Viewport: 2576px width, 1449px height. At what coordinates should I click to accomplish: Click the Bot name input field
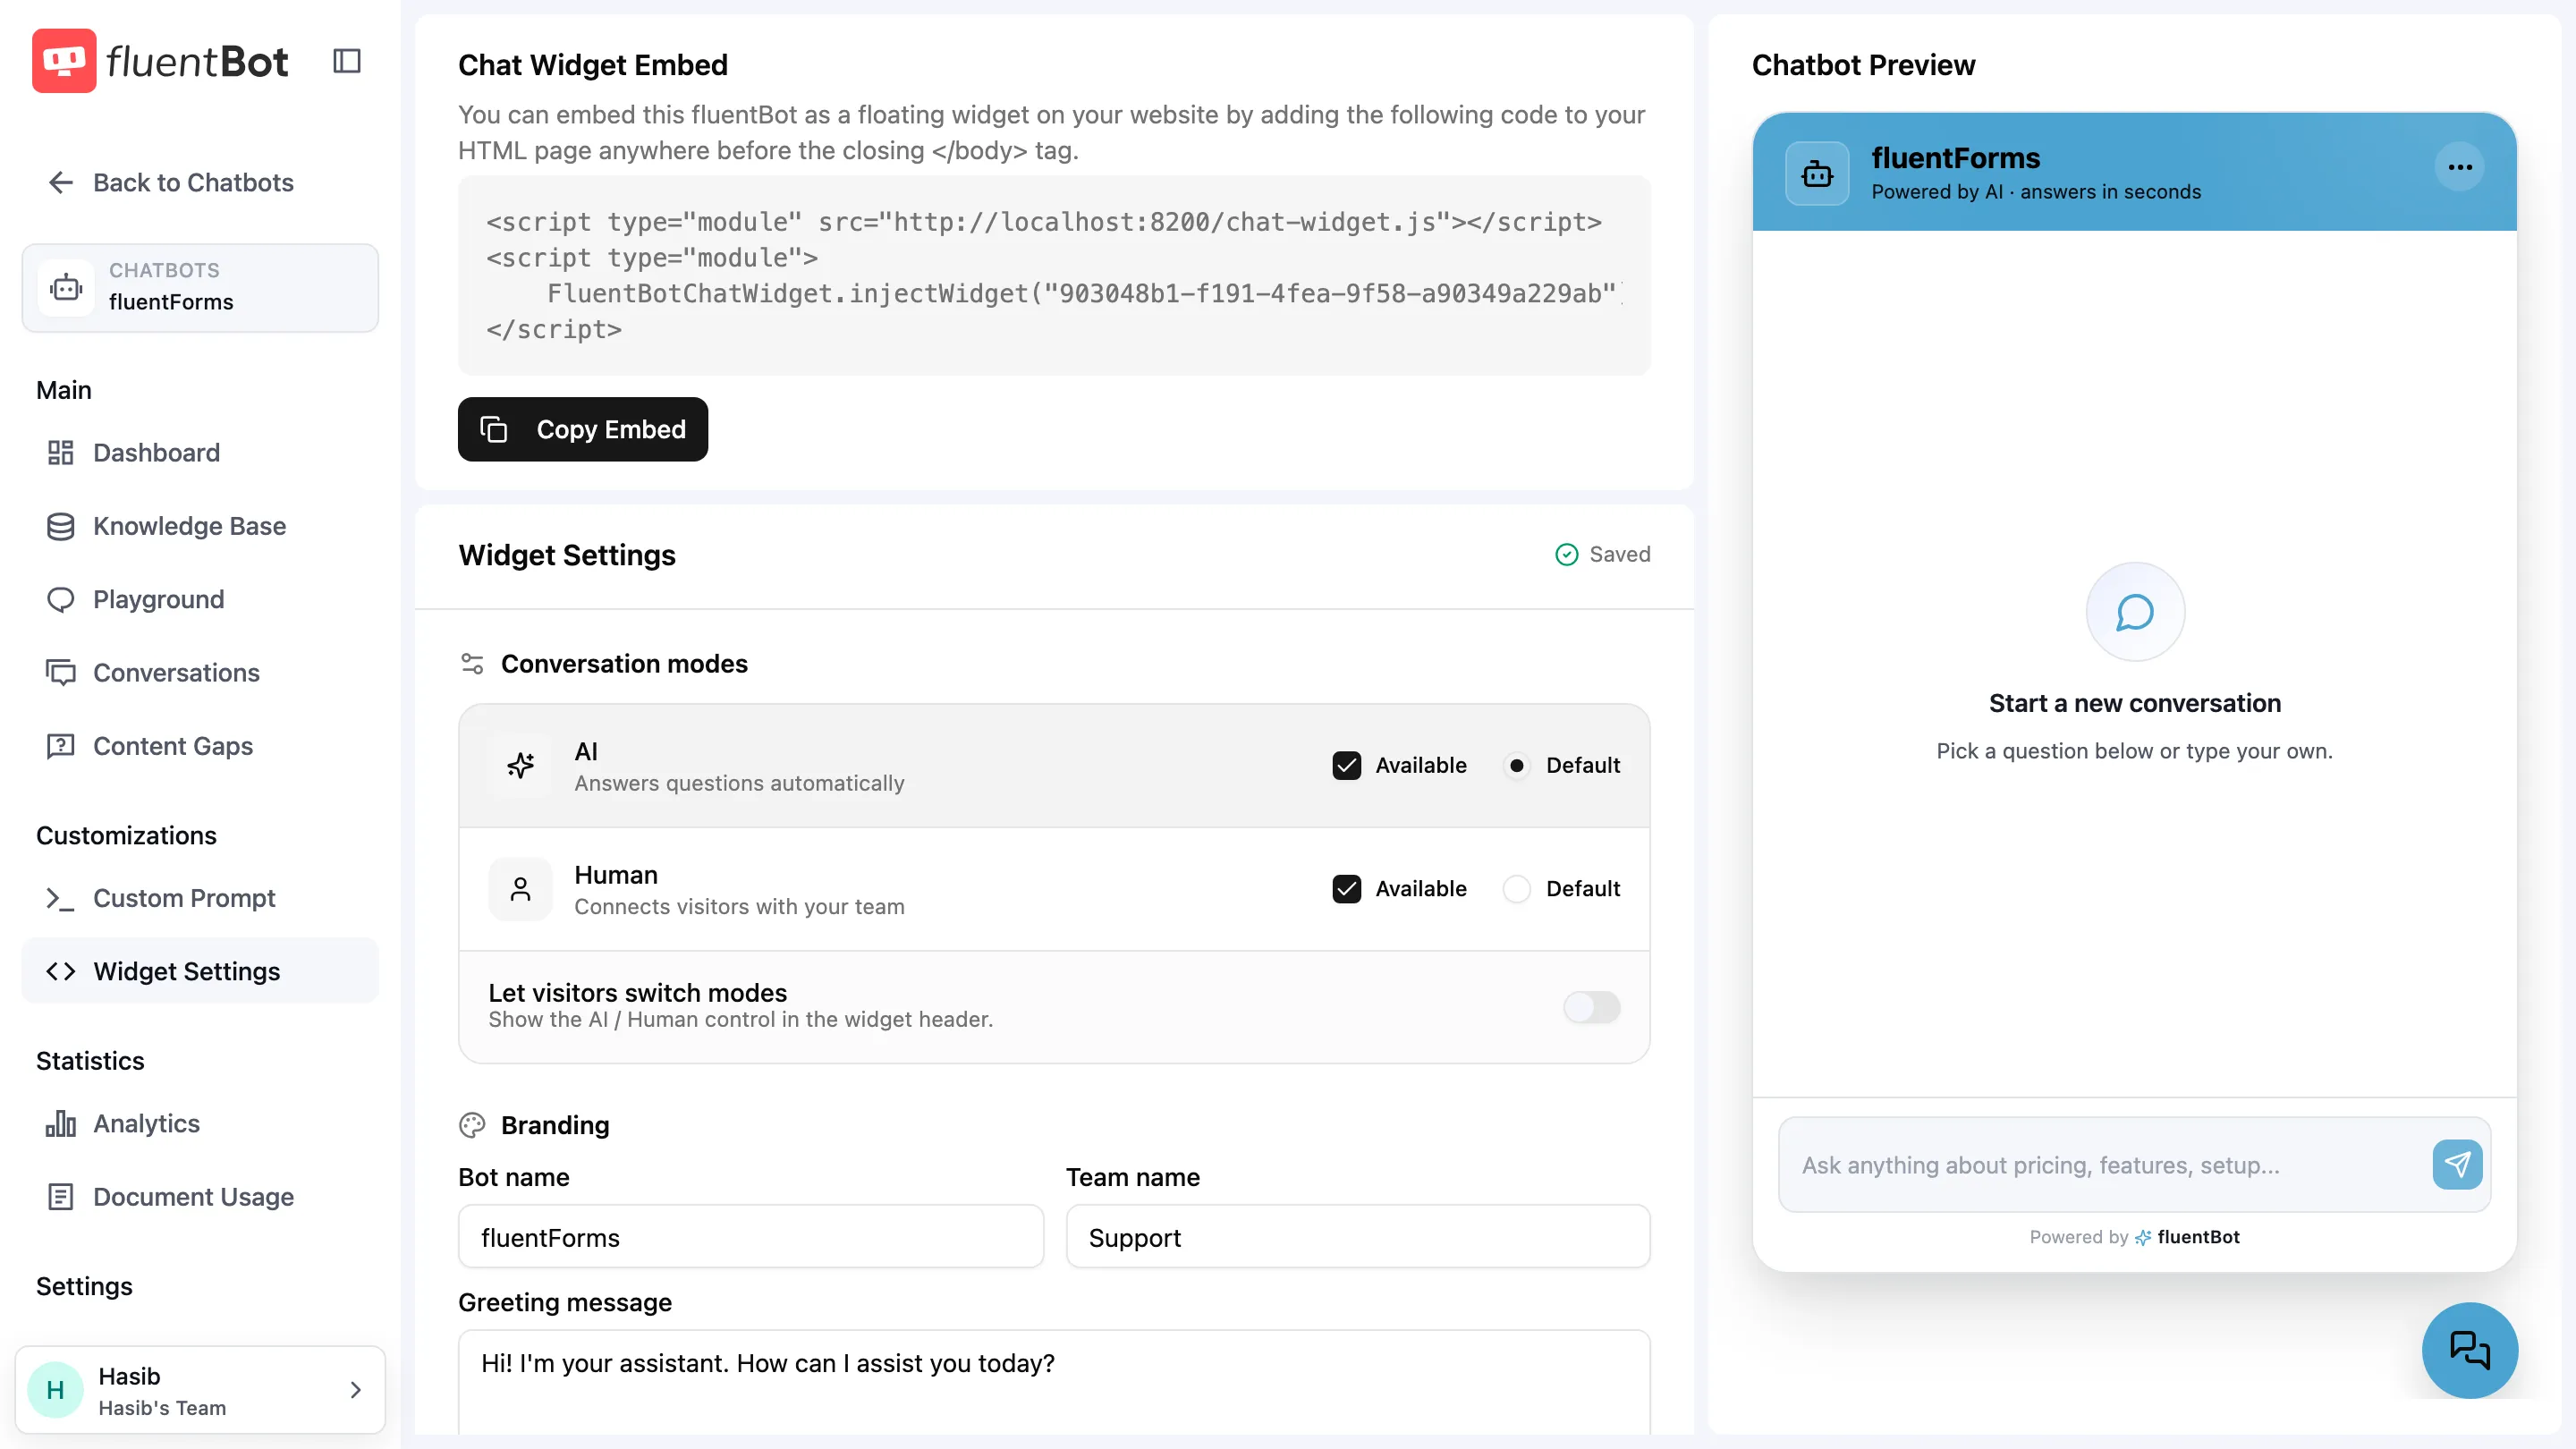click(x=751, y=1237)
